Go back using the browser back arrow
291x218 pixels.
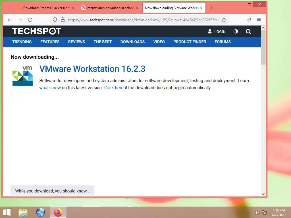pyautogui.click(x=10, y=20)
